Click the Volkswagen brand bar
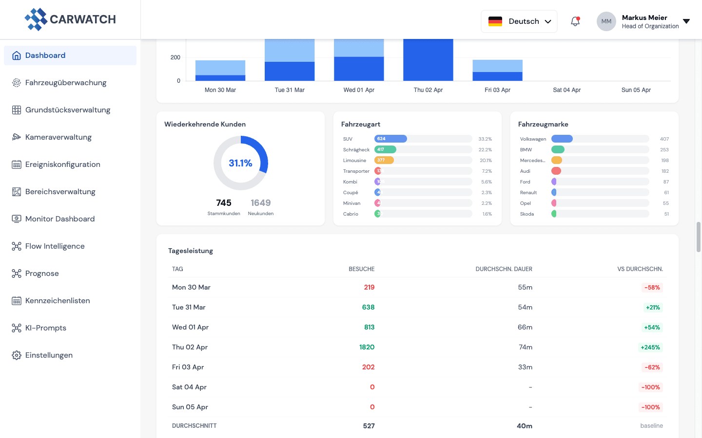 click(x=562, y=139)
